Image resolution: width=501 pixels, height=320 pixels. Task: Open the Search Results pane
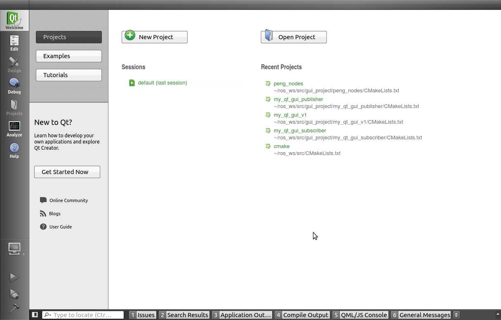coord(184,315)
